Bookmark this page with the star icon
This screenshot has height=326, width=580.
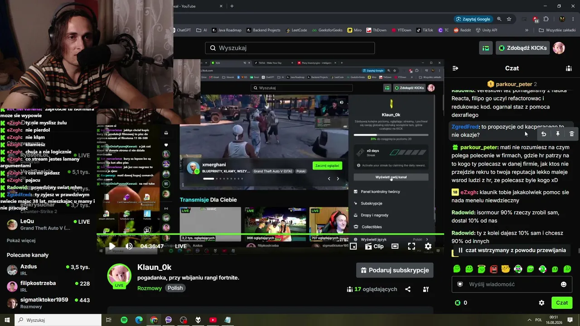pos(509,19)
